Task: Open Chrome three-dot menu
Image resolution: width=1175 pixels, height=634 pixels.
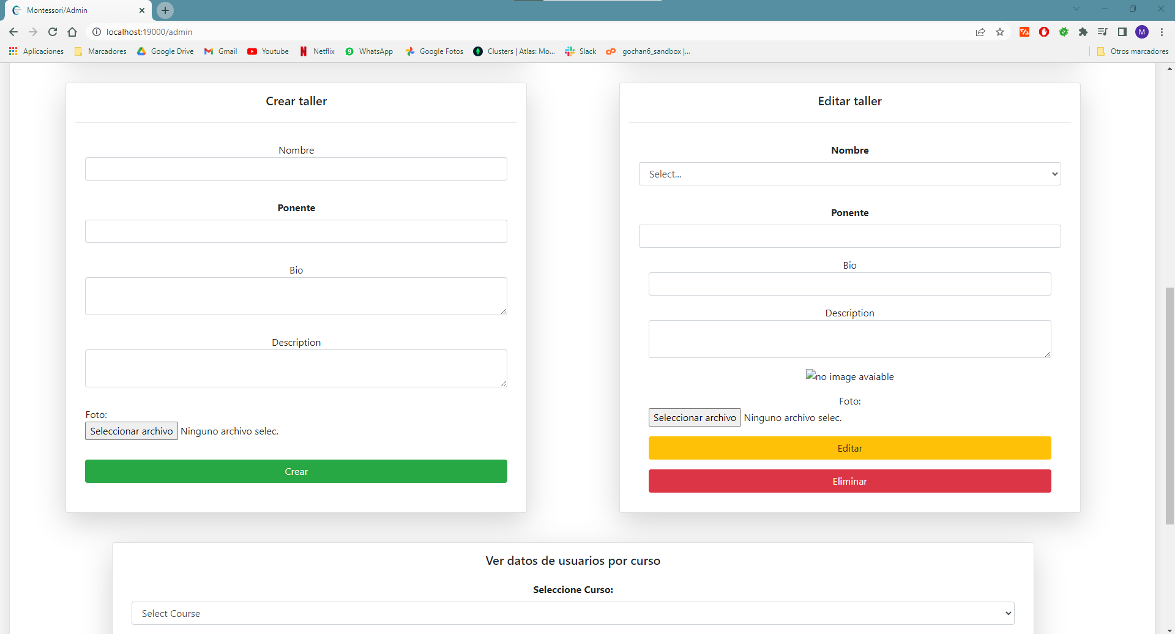Action: [x=1162, y=32]
